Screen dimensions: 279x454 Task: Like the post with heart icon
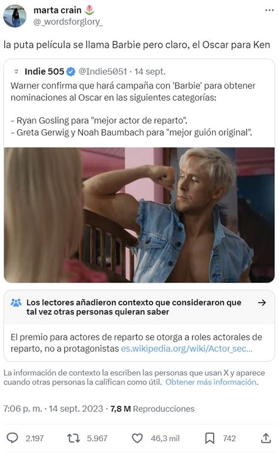[x=137, y=438]
